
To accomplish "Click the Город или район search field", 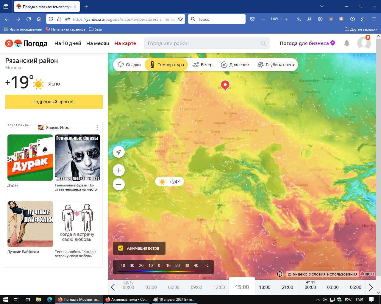I will [x=202, y=43].
